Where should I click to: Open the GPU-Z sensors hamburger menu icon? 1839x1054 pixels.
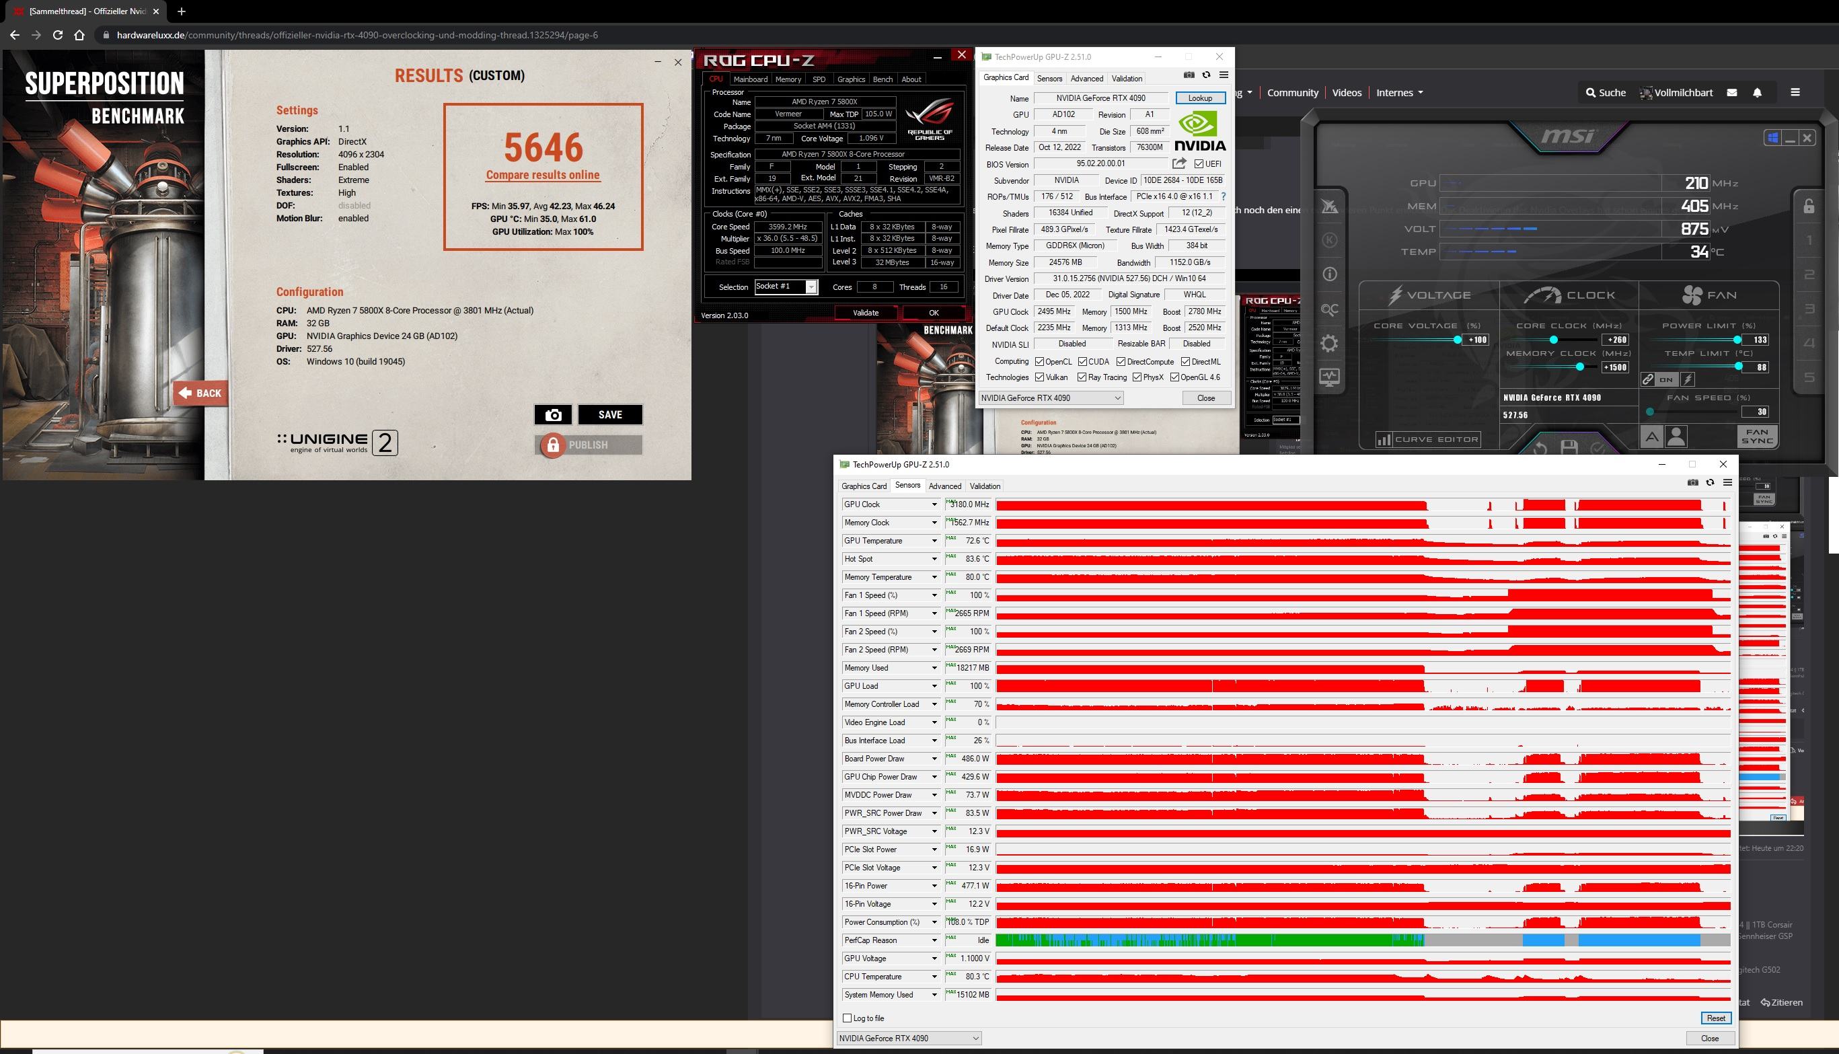click(x=1727, y=483)
